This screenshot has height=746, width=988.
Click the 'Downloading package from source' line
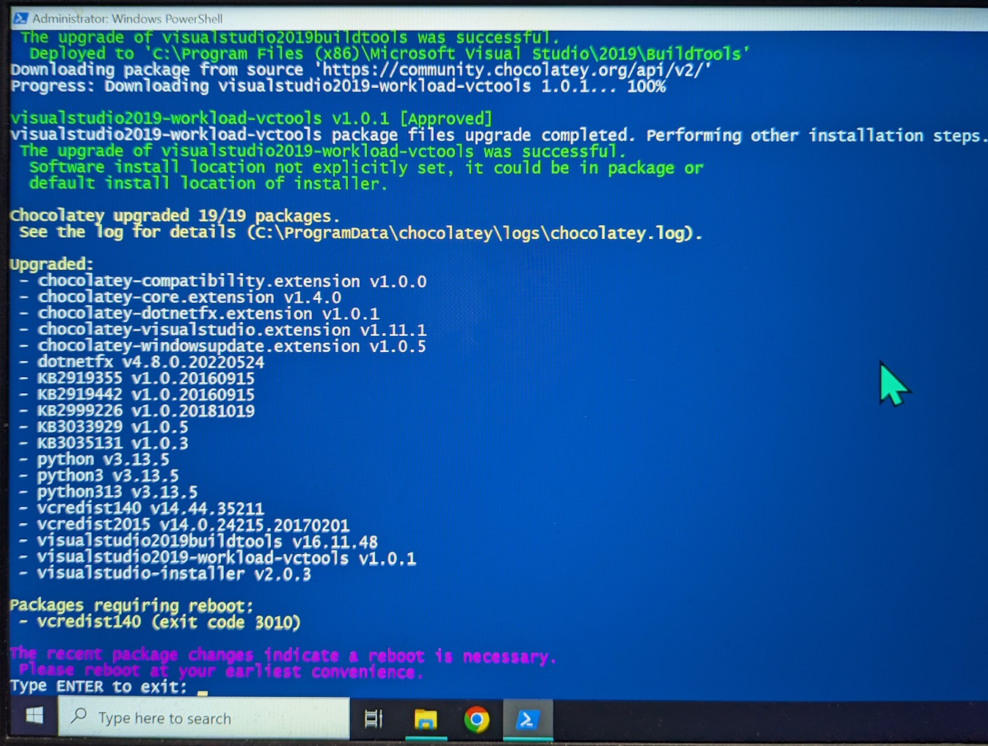(361, 70)
